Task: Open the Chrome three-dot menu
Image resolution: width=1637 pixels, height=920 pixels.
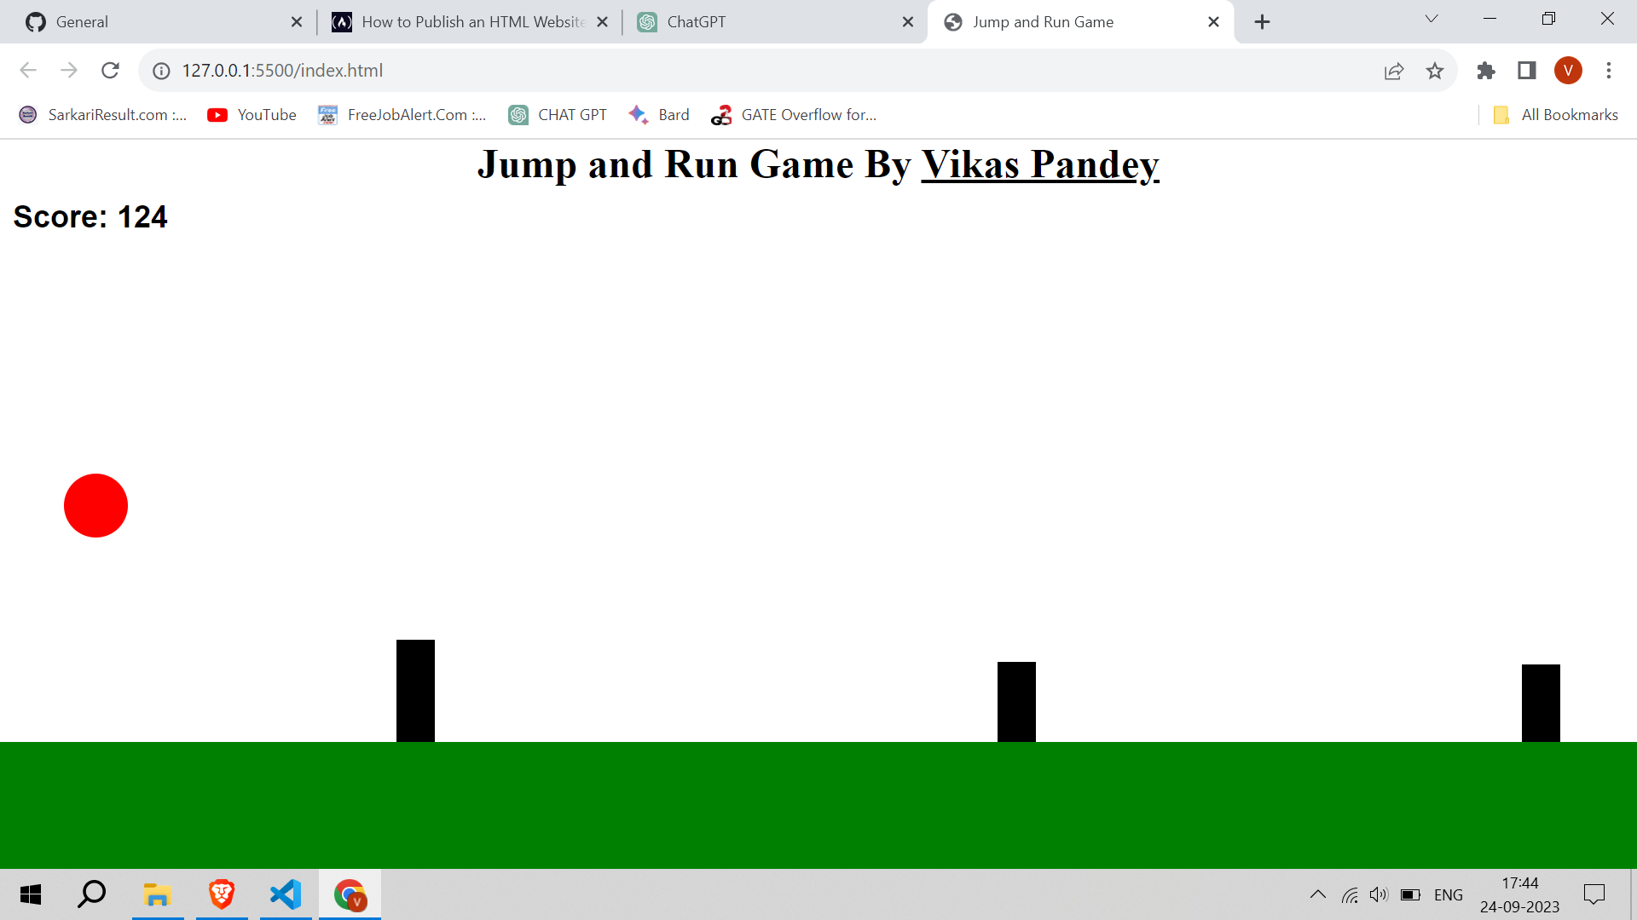Action: pos(1610,71)
